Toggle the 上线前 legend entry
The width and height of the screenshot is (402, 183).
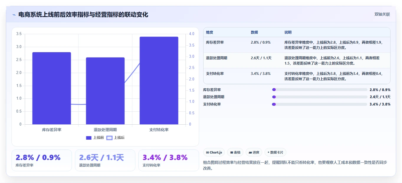coord(95,138)
